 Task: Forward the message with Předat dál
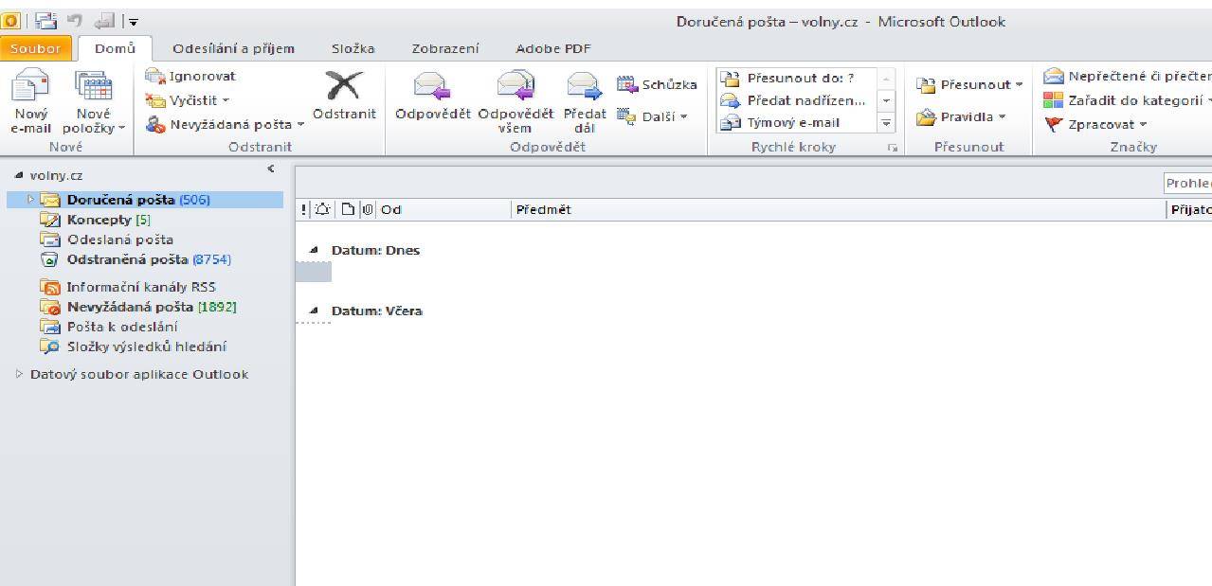pyautogui.click(x=585, y=102)
